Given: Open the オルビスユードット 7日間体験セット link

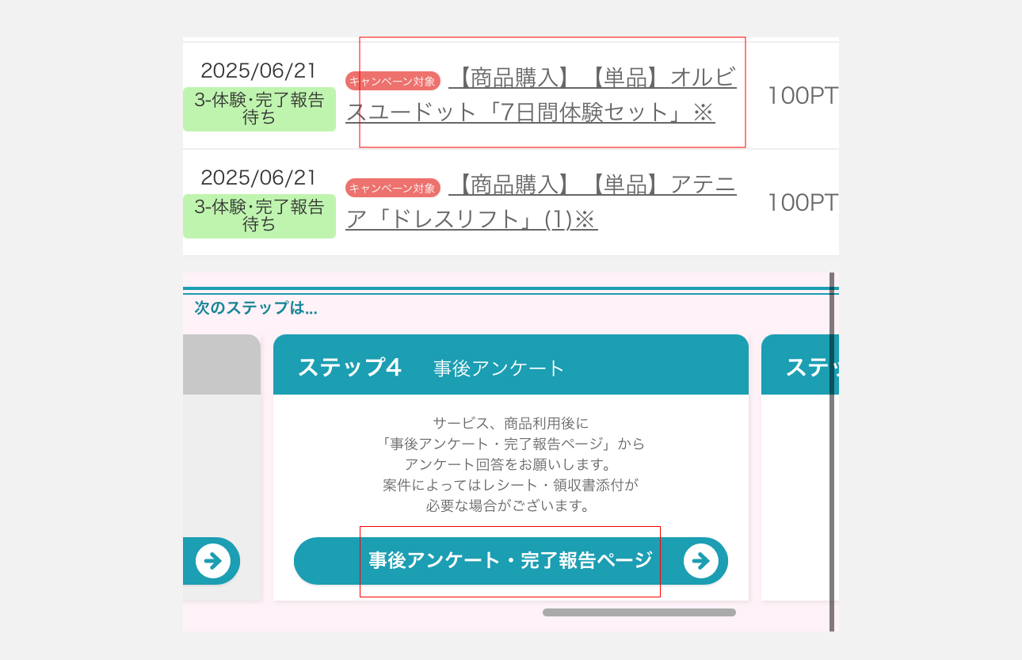Looking at the screenshot, I should (541, 95).
